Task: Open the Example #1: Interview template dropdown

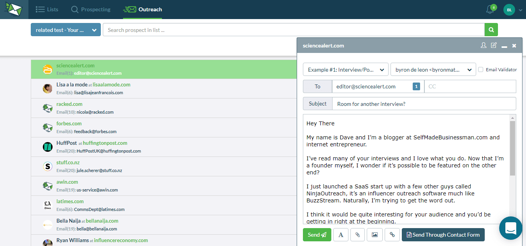Action: (x=346, y=70)
